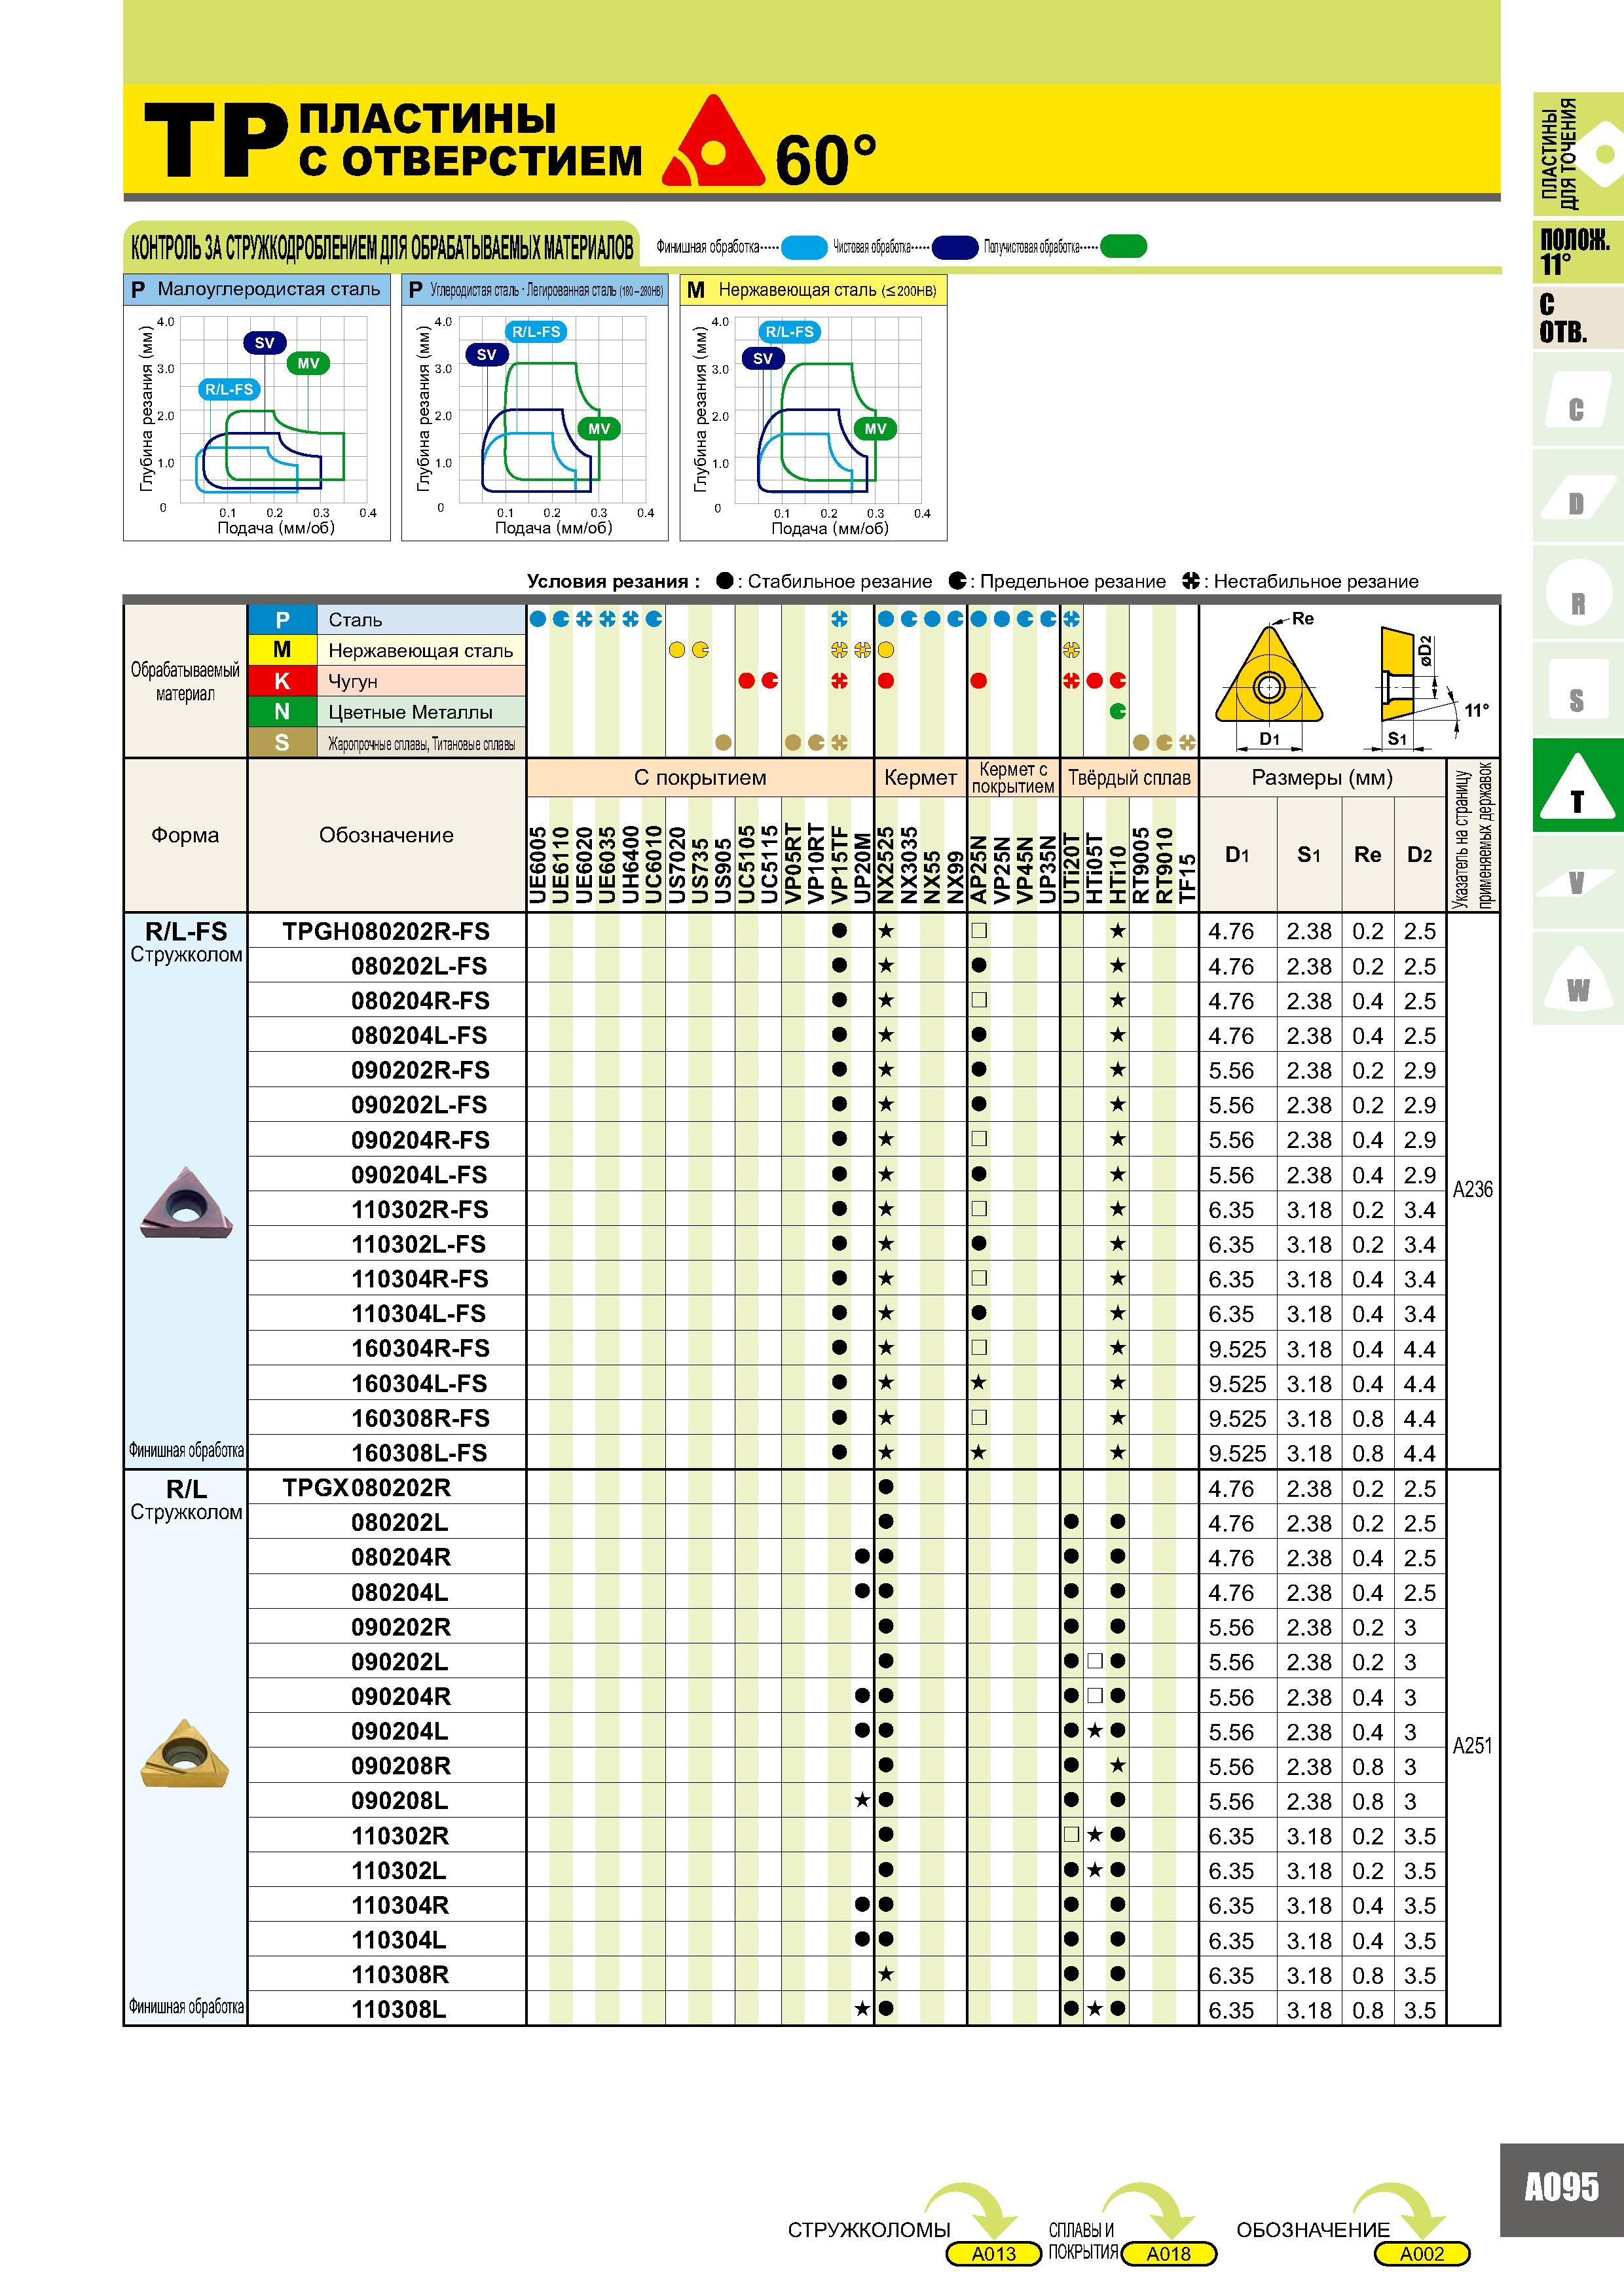Viewport: 1624px width, 2296px height.
Task: Click the UE6005 grade column header
Action: pyautogui.click(x=538, y=864)
